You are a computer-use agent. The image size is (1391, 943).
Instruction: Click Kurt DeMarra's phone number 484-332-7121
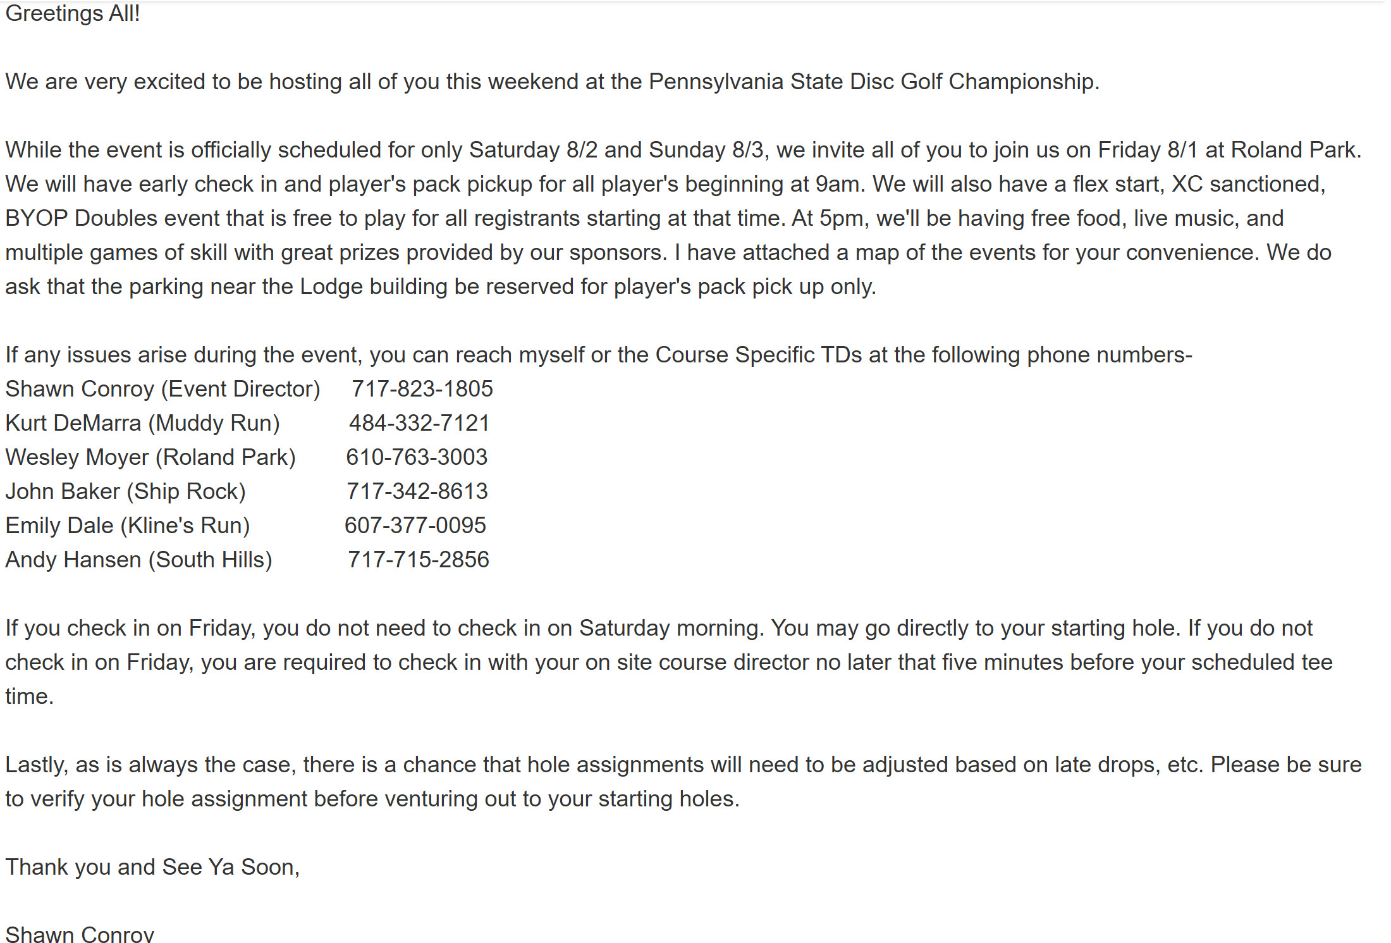pos(419,423)
